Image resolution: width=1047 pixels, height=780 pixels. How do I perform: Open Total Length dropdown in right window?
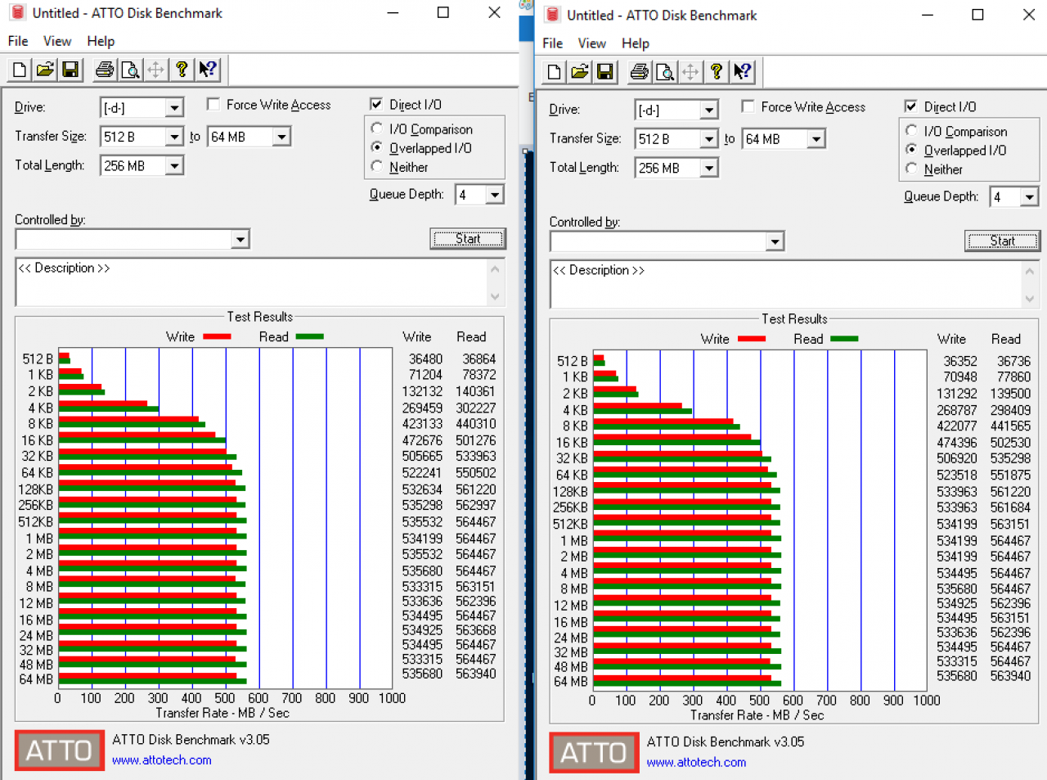(709, 168)
